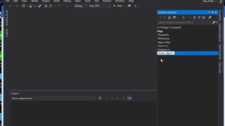Open the Show output from dropdown

pyautogui.click(x=64, y=98)
